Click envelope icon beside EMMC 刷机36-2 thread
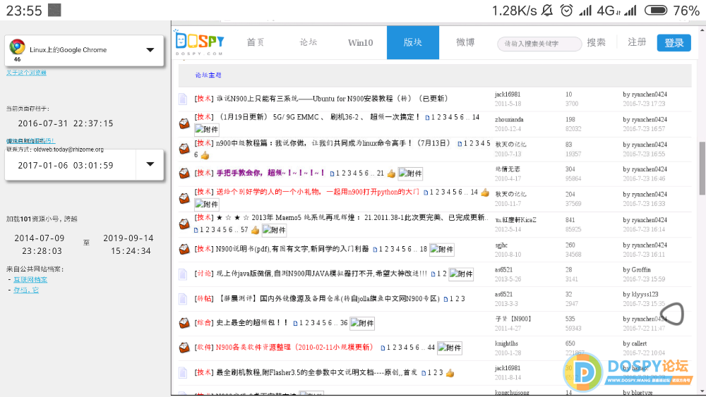 [x=184, y=124]
